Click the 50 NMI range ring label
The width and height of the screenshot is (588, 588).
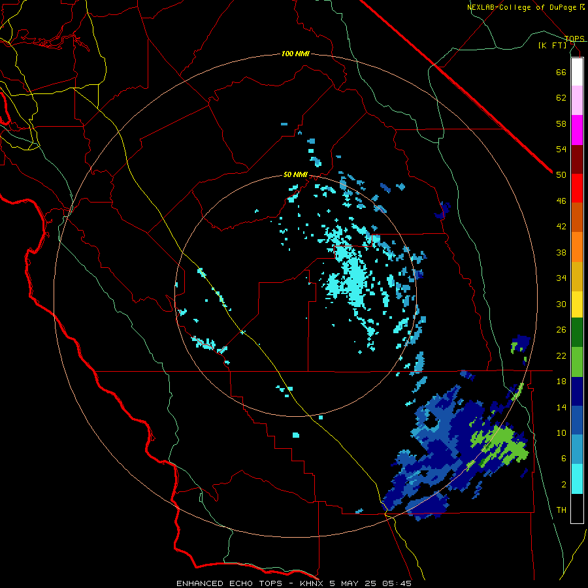pos(295,174)
